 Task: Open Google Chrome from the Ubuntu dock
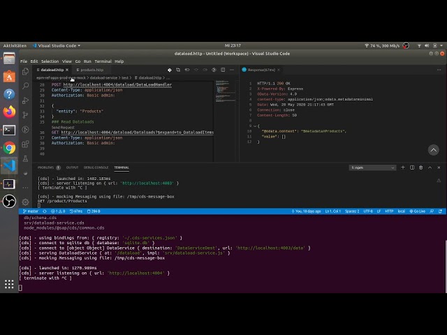[x=9, y=148]
